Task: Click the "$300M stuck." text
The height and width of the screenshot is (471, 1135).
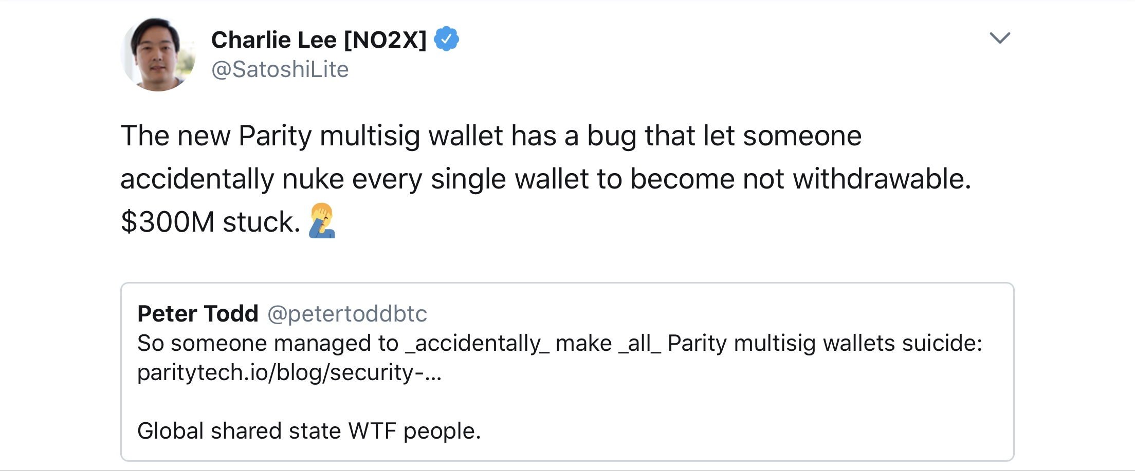Action: tap(210, 222)
